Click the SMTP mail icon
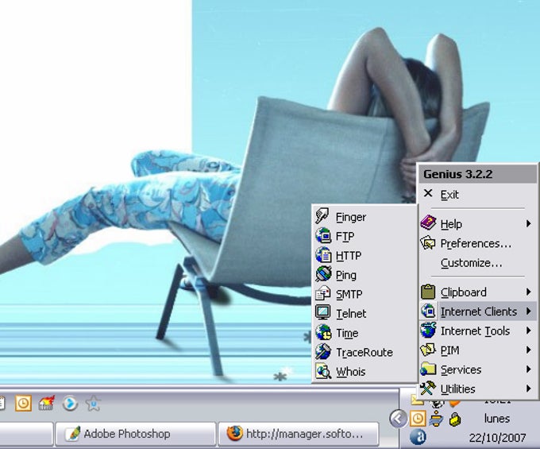The width and height of the screenshot is (540, 449). pos(323,293)
